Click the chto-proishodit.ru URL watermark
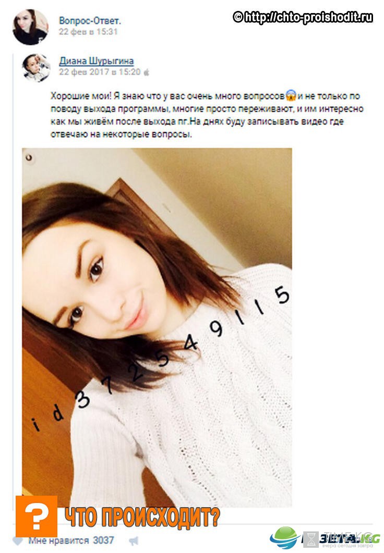Image resolution: width=384 pixels, height=553 pixels. point(303,17)
